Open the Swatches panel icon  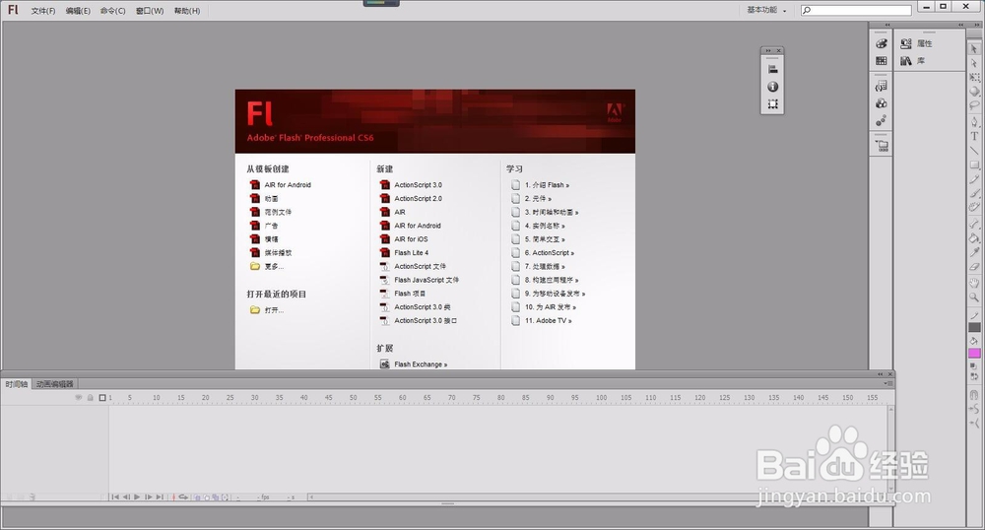pyautogui.click(x=882, y=61)
